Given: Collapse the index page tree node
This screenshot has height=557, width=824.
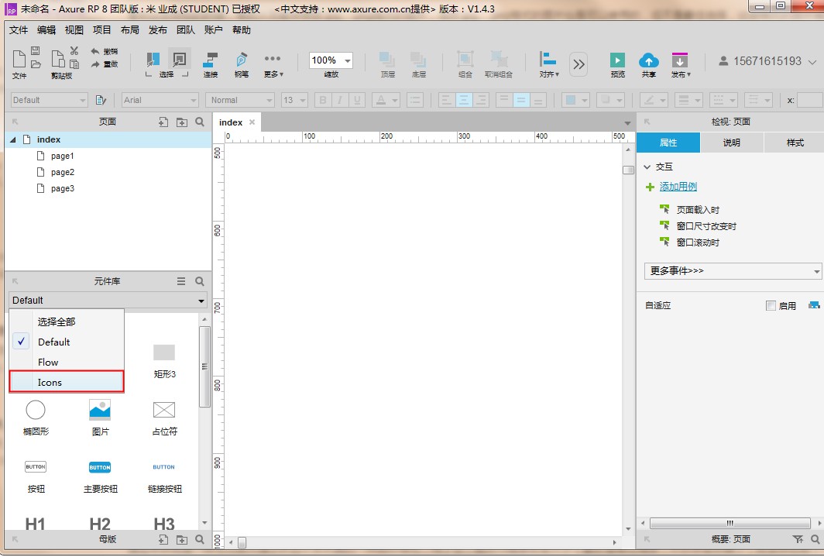Looking at the screenshot, I should (x=13, y=139).
